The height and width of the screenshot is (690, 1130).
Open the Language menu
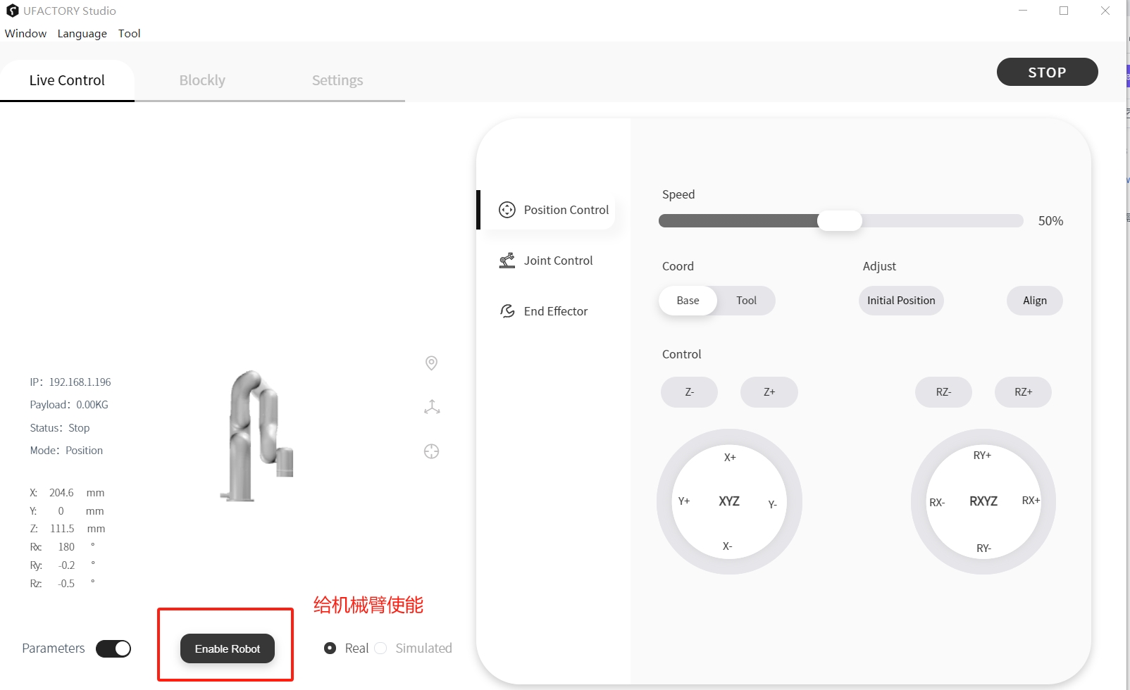[82, 34]
